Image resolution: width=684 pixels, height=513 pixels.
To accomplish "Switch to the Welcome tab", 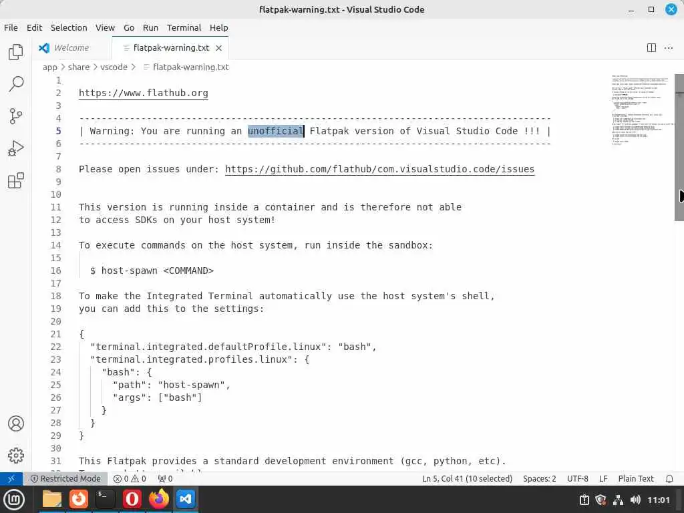I will coord(72,48).
